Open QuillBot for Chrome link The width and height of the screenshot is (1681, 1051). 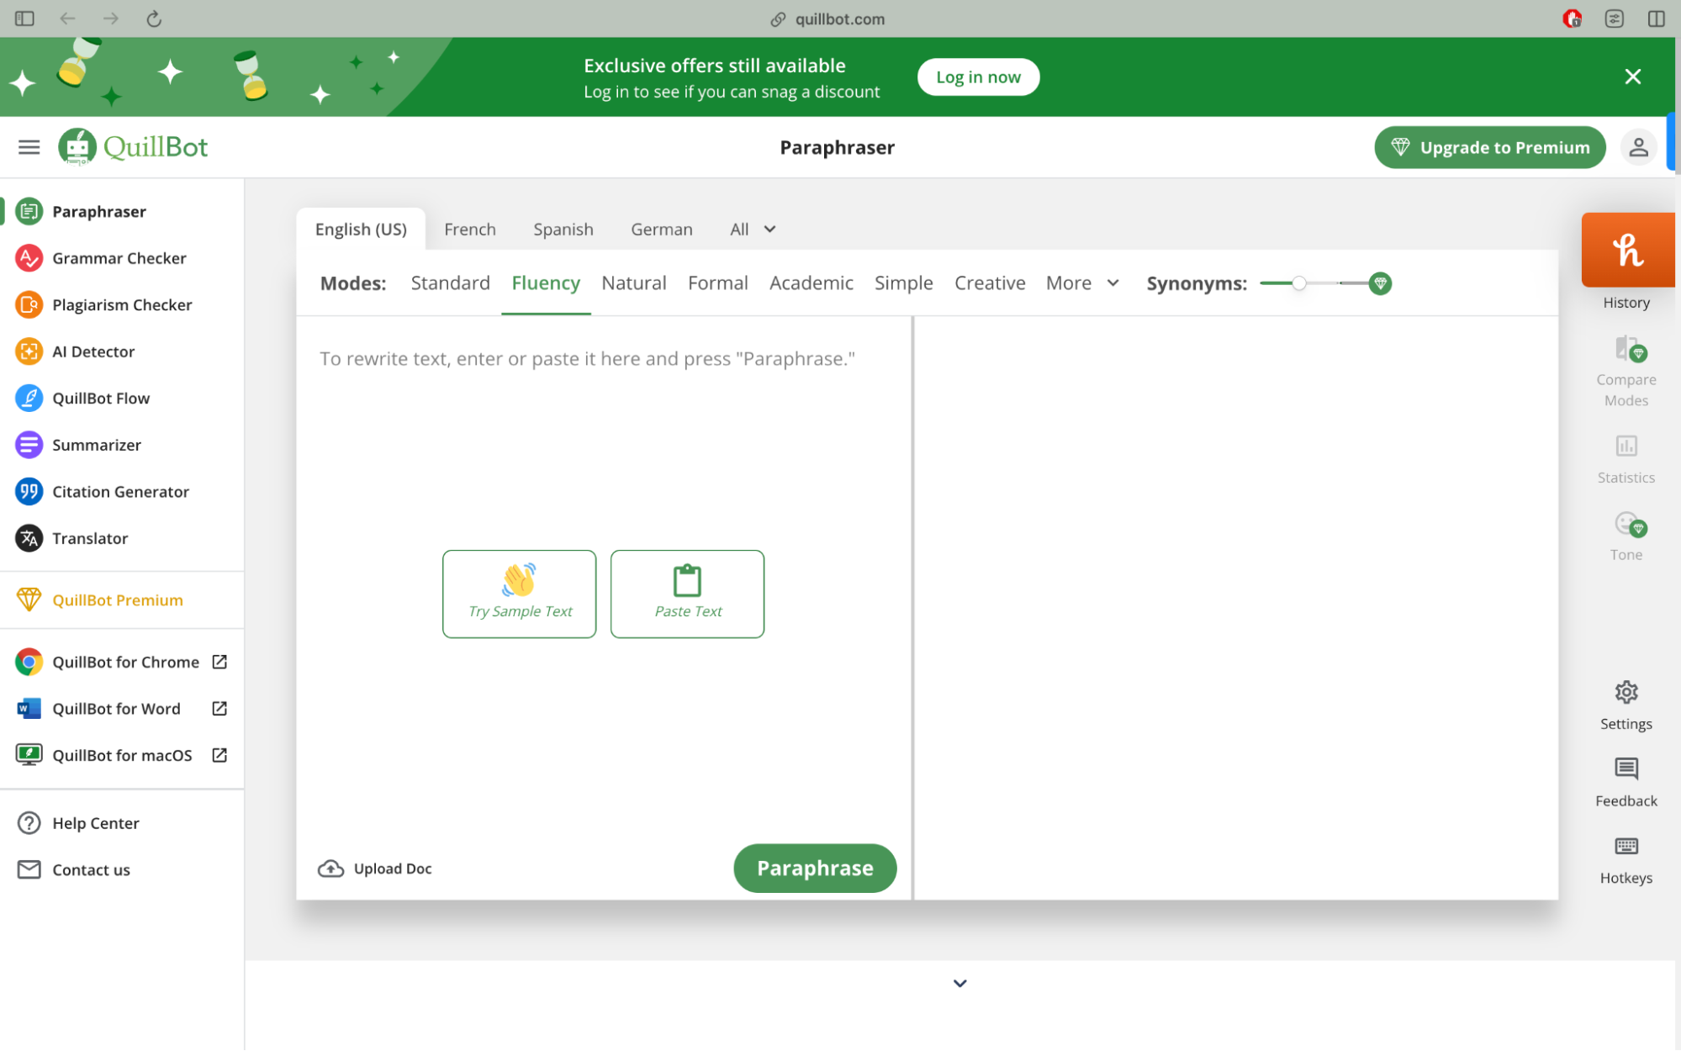(122, 662)
